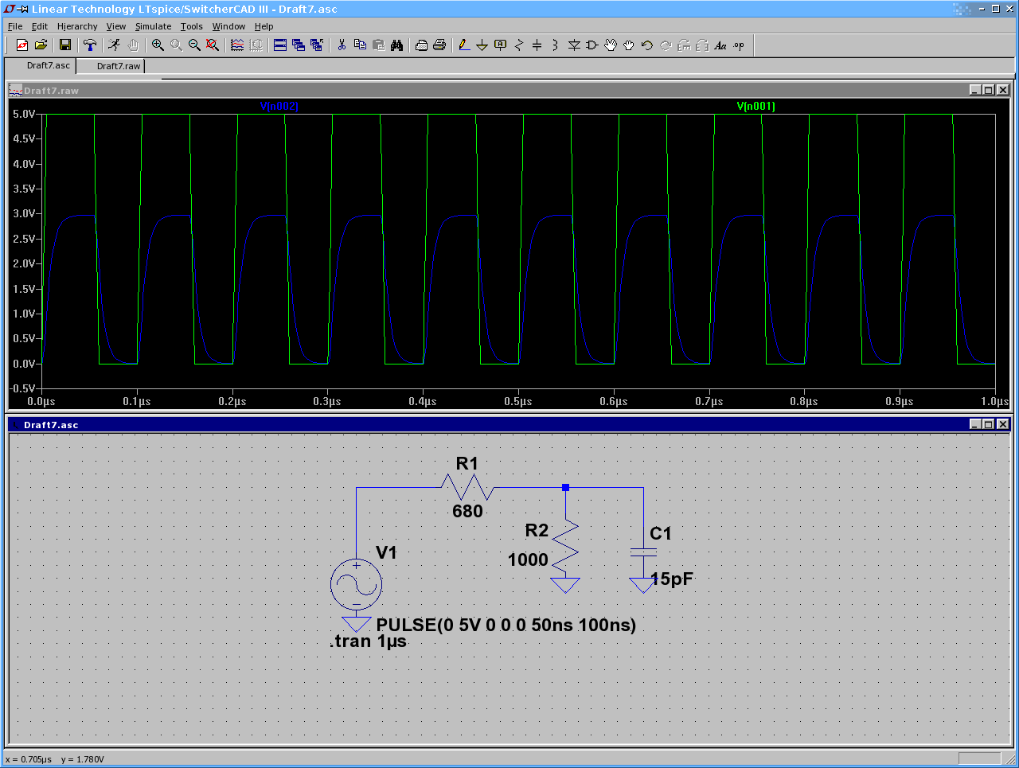Click the V(n001) trace label
The width and height of the screenshot is (1019, 768).
tap(755, 106)
